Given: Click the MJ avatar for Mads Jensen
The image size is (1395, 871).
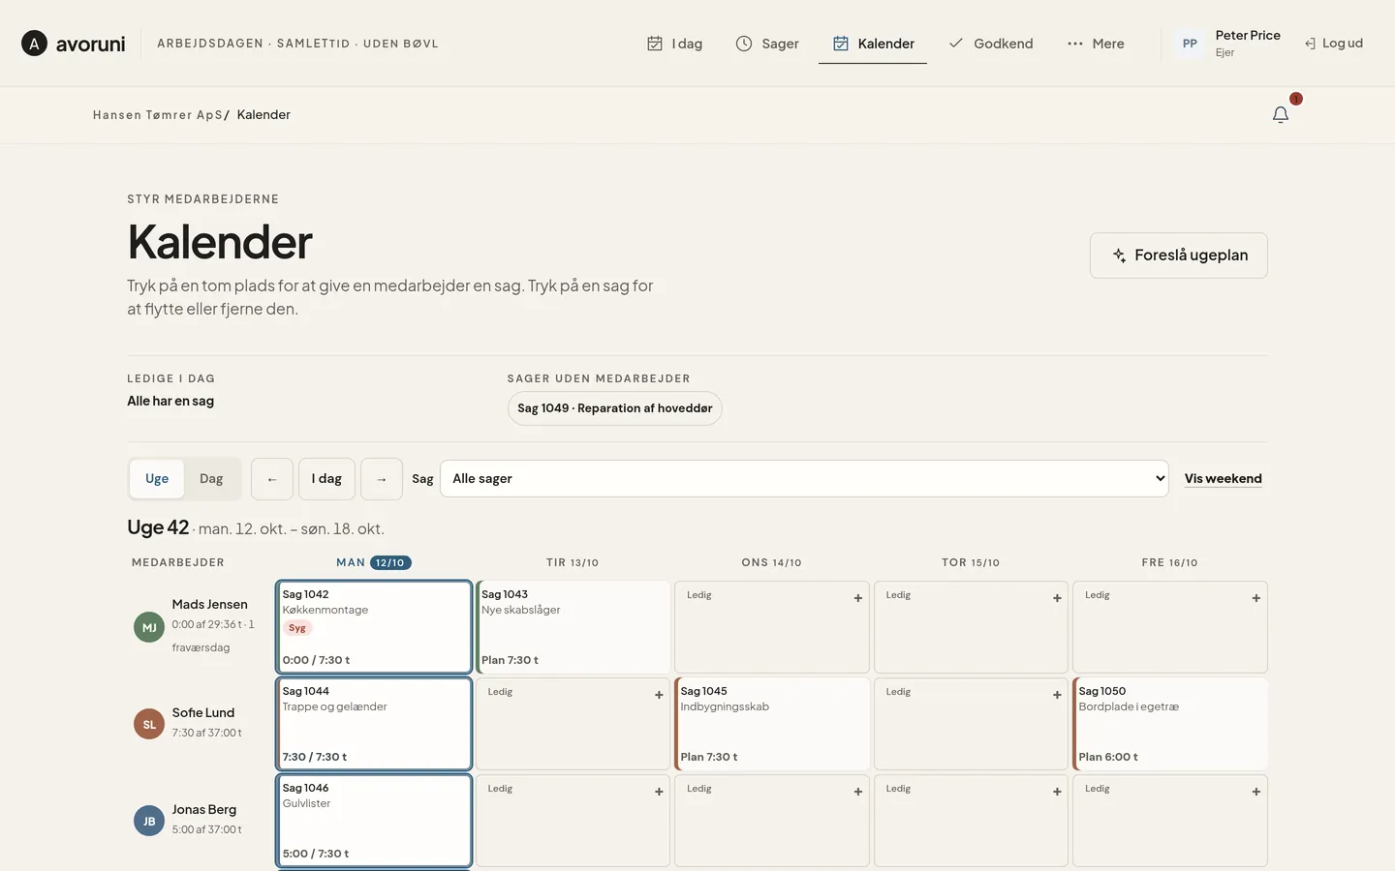Looking at the screenshot, I should click(x=149, y=627).
